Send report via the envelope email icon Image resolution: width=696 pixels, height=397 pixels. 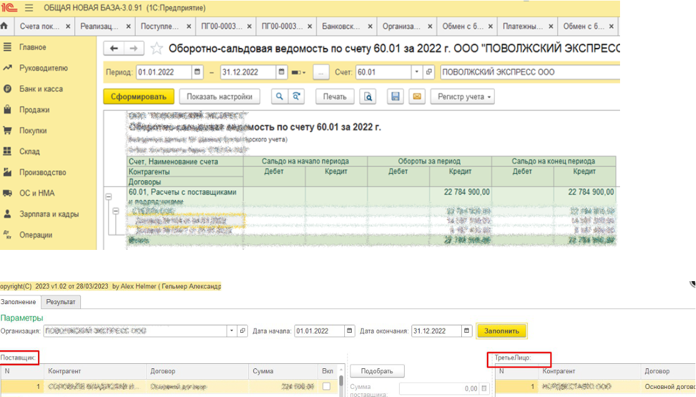coord(417,97)
